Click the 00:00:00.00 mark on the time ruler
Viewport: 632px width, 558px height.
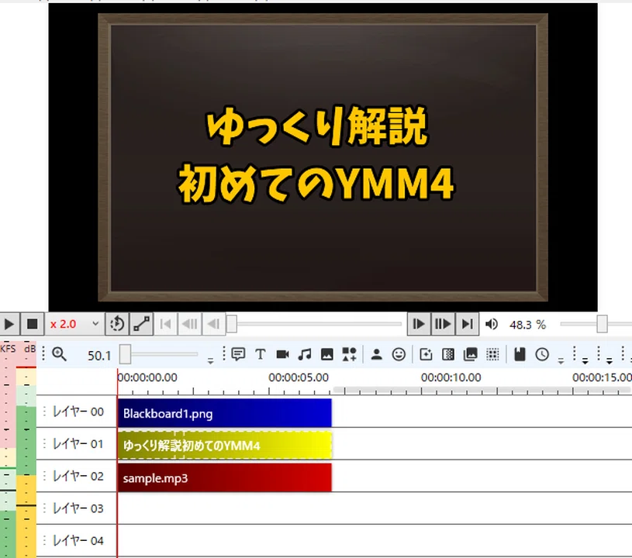point(147,377)
